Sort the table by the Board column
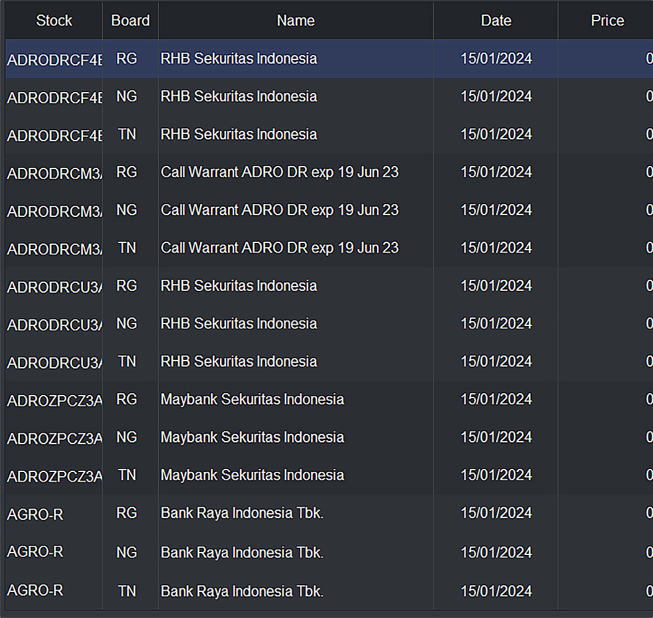This screenshot has height=618, width=653. pos(130,20)
